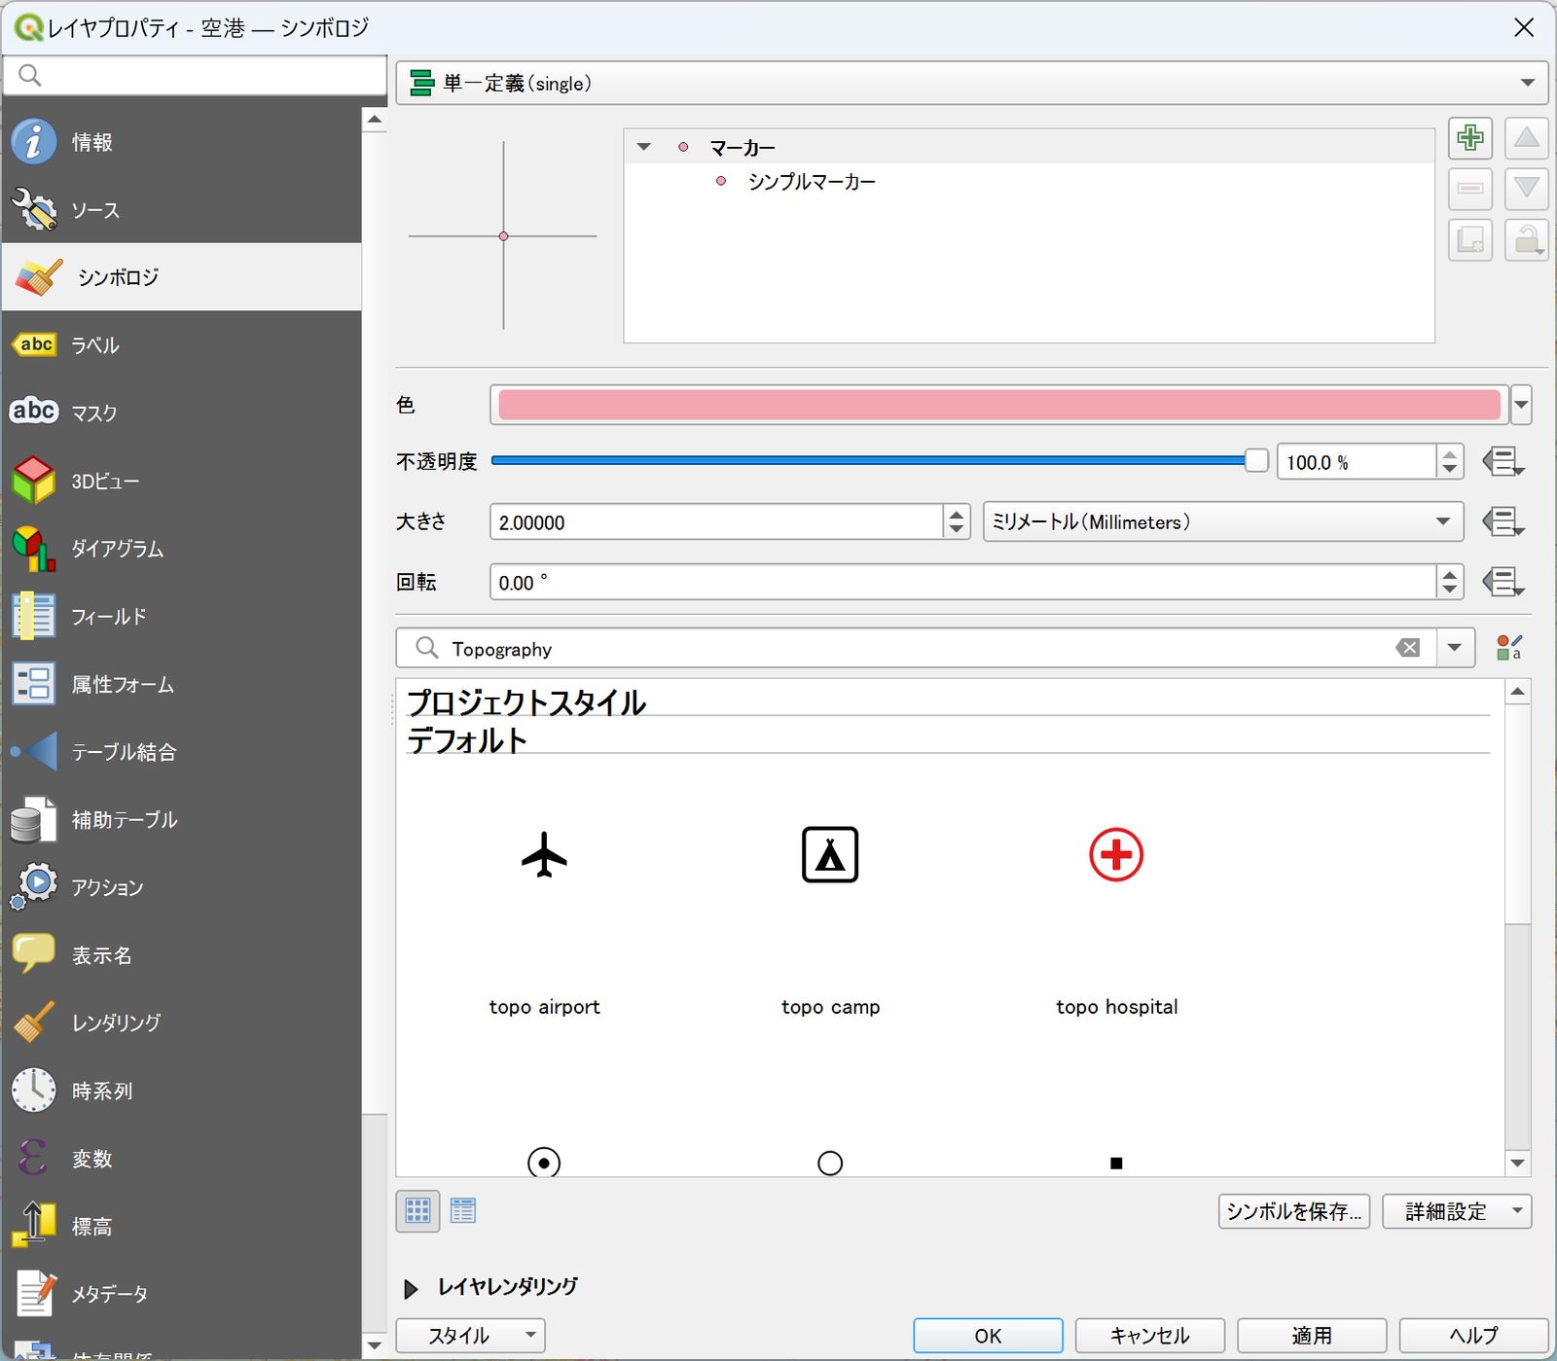This screenshot has width=1557, height=1361.
Task: Click the pink color swatch bar
Action: coord(999,405)
